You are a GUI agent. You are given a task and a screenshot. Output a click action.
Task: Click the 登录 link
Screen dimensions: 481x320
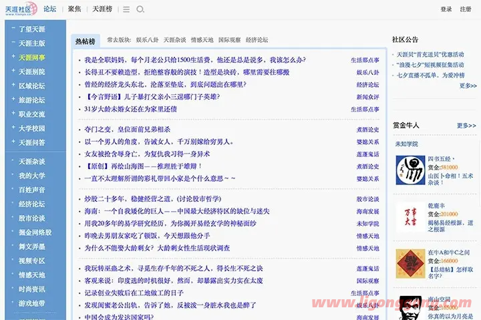pyautogui.click(x=446, y=9)
